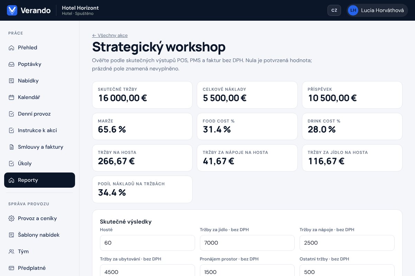Screen dimensions: 415x276
Task: Click the Přehled home icon in sidebar
Action: point(11,48)
